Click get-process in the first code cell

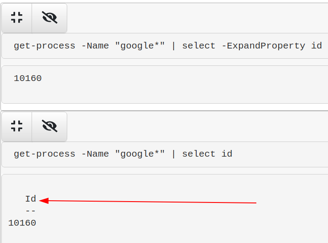coord(45,46)
